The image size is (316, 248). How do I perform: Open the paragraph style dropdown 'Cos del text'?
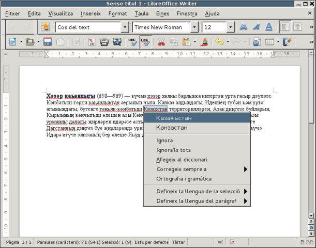(x=125, y=27)
